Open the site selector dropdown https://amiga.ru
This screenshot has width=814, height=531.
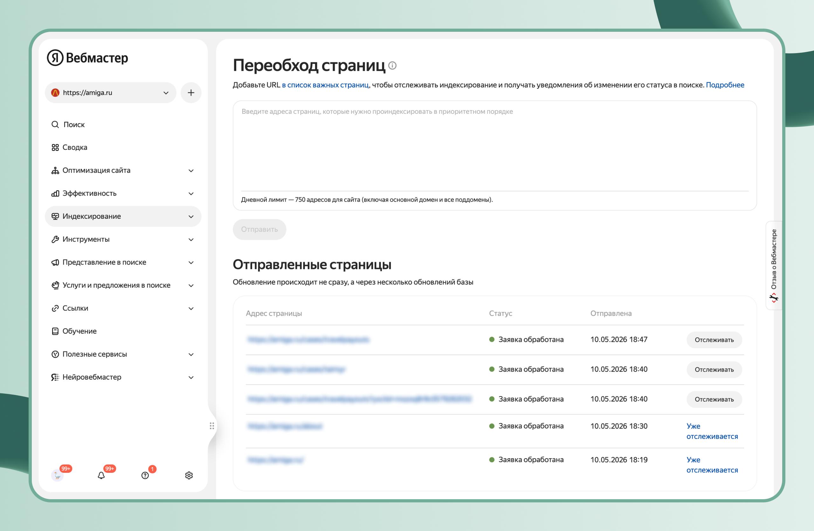pos(110,93)
